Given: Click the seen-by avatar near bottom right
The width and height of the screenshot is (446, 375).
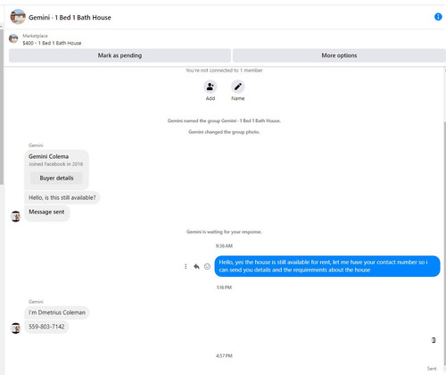Looking at the screenshot, I should coord(434,340).
